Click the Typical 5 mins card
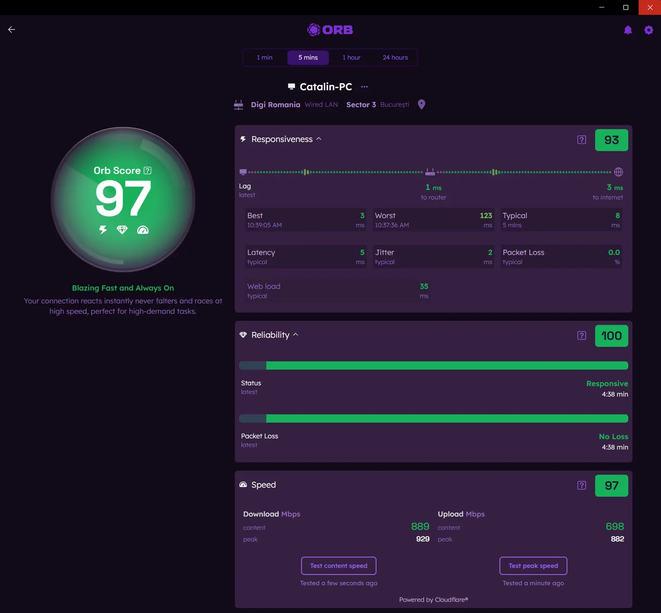The width and height of the screenshot is (661, 613). [x=561, y=220]
